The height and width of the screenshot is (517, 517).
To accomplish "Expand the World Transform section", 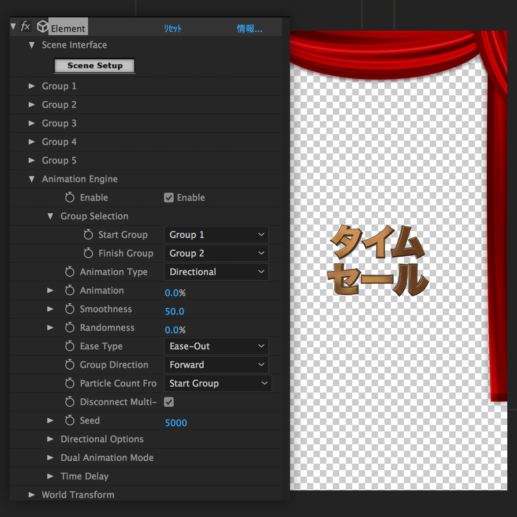I will click(x=32, y=495).
